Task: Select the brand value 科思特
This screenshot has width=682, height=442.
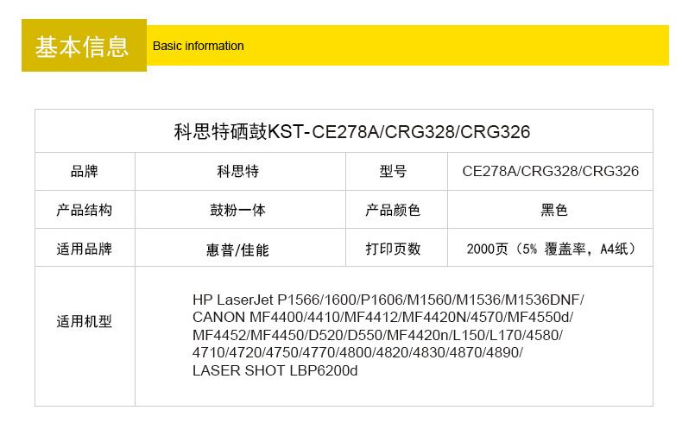Action: (238, 171)
